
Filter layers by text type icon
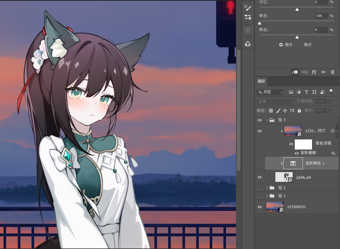[306, 92]
